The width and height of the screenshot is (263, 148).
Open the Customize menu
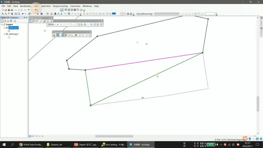click(75, 6)
